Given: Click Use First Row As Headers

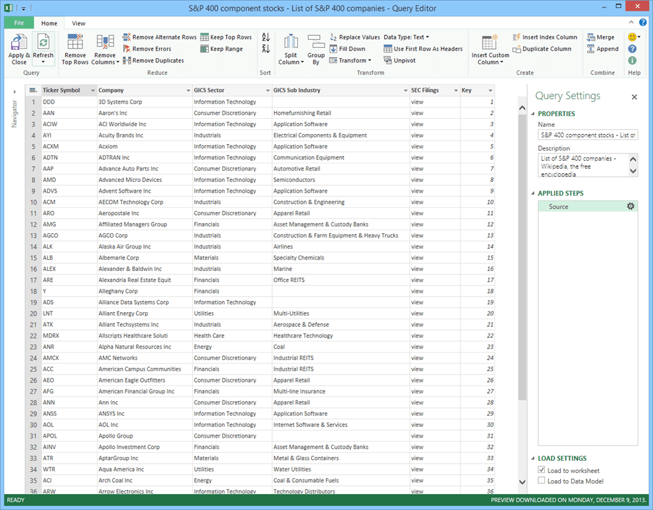Looking at the screenshot, I should 423,48.
